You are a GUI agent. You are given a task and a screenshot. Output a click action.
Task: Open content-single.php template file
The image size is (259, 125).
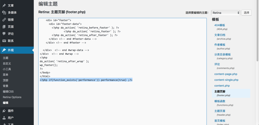[x=226, y=80]
